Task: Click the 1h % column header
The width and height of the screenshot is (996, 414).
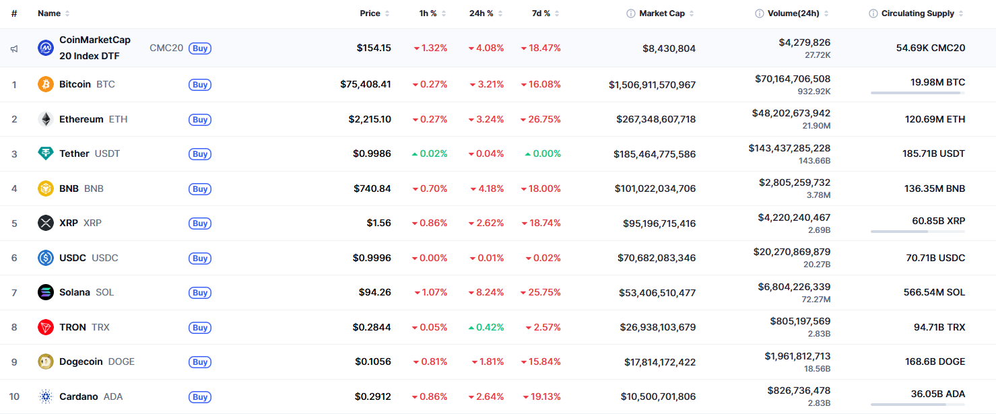Action: [x=427, y=13]
